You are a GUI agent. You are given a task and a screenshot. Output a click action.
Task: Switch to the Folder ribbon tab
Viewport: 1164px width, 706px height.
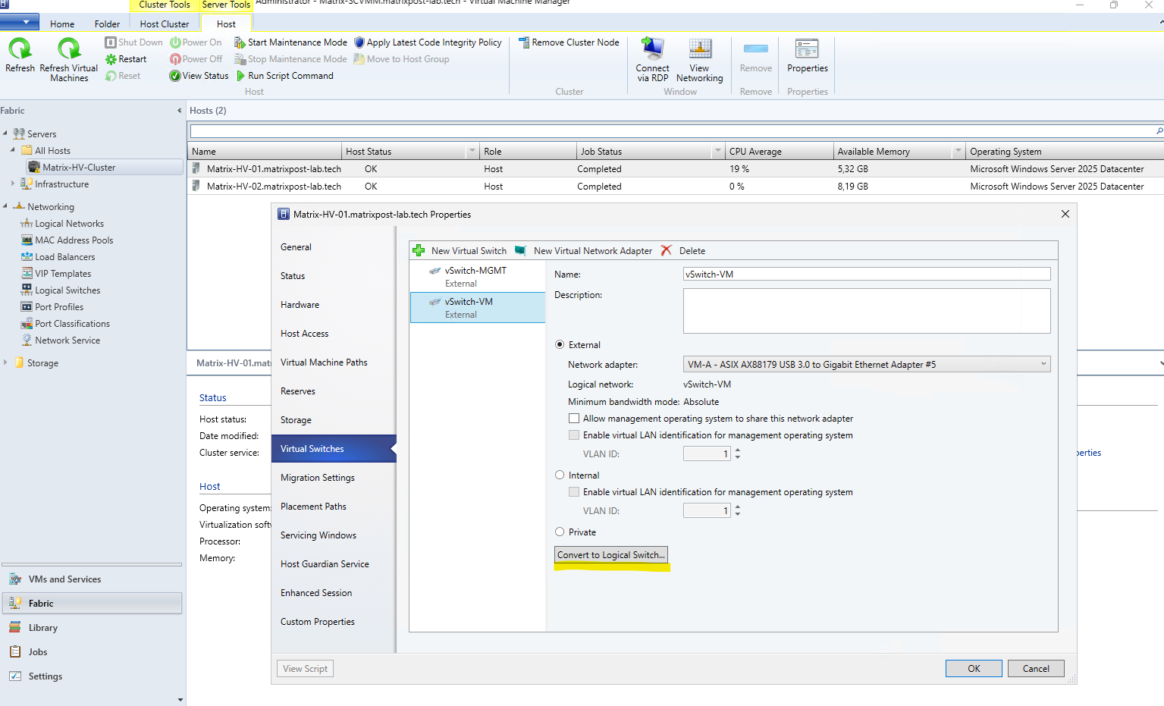click(107, 24)
